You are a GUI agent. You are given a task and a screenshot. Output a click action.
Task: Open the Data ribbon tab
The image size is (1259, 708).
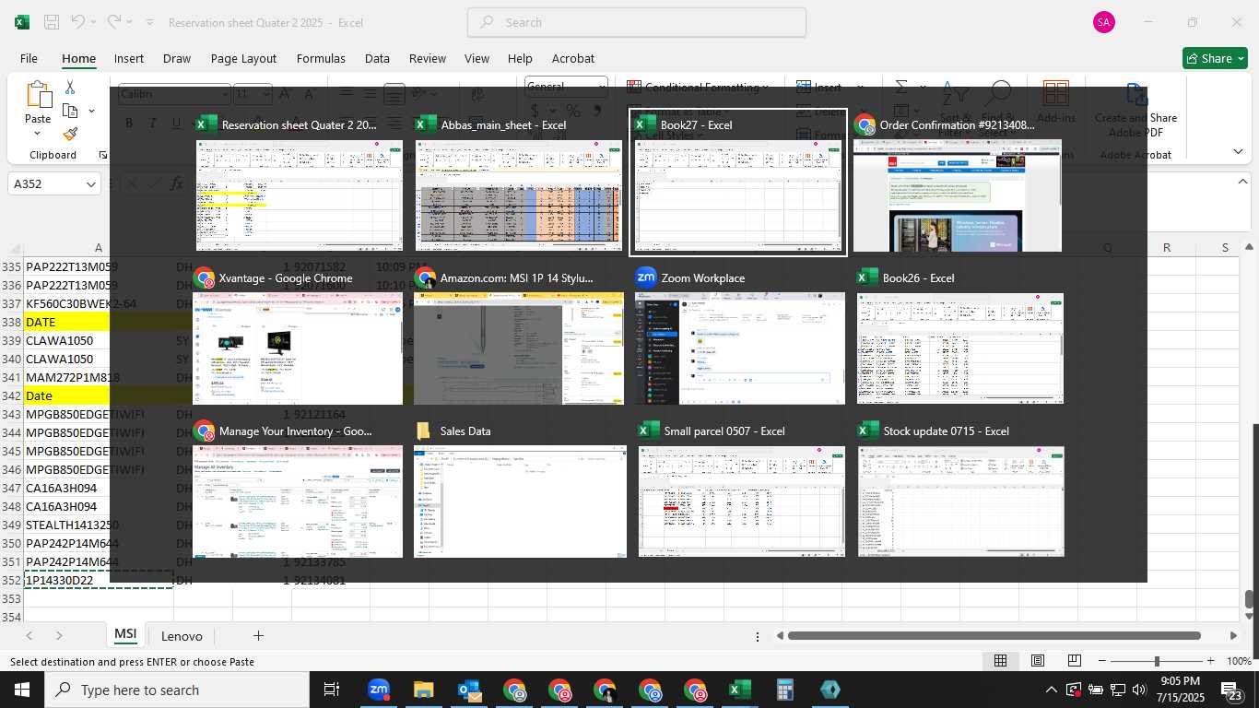377,58
